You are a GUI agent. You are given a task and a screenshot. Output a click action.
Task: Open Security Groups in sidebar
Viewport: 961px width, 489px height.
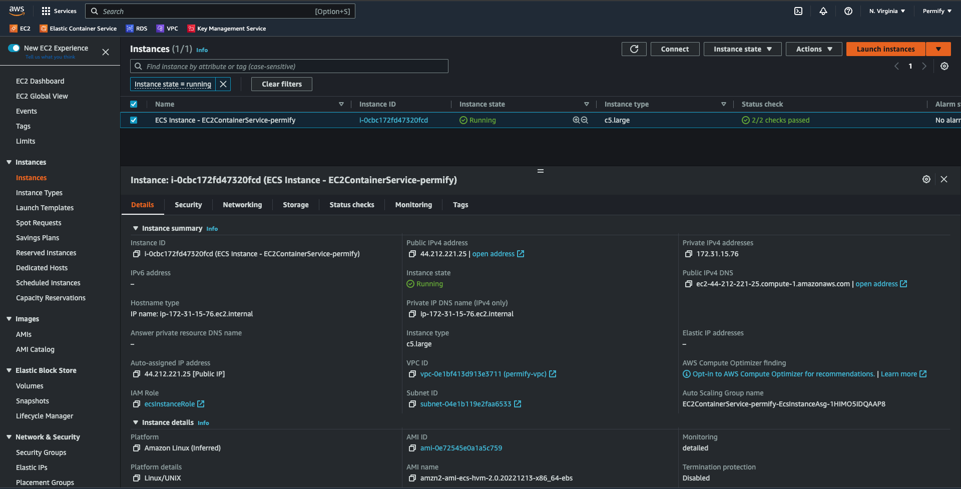coord(41,452)
